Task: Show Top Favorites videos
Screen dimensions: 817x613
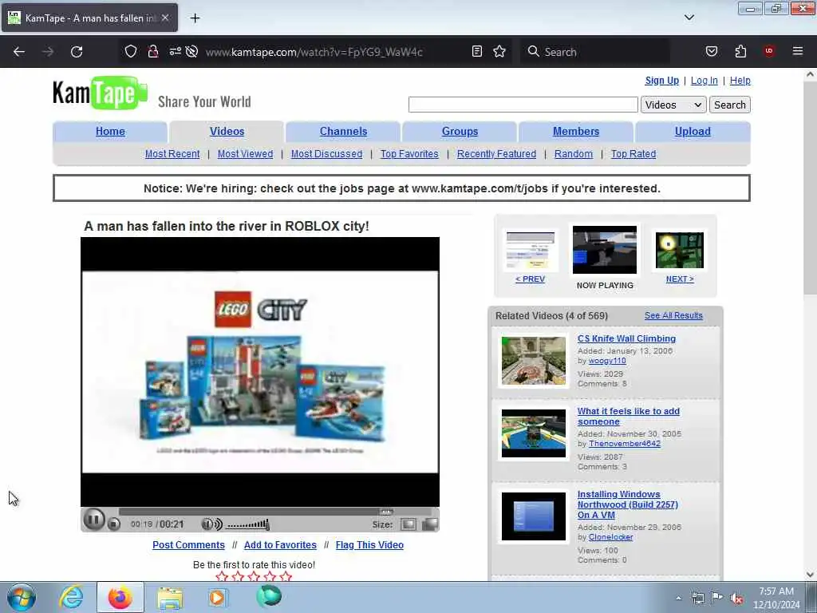Action: pyautogui.click(x=409, y=154)
